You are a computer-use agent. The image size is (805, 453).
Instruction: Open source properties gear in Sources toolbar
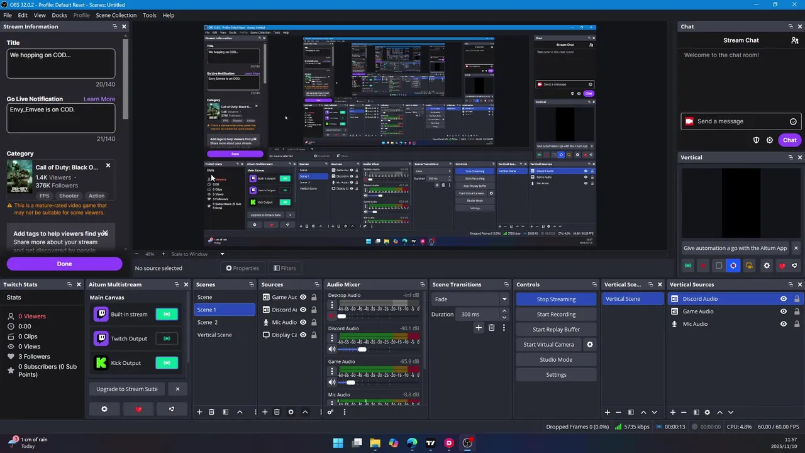(x=291, y=412)
